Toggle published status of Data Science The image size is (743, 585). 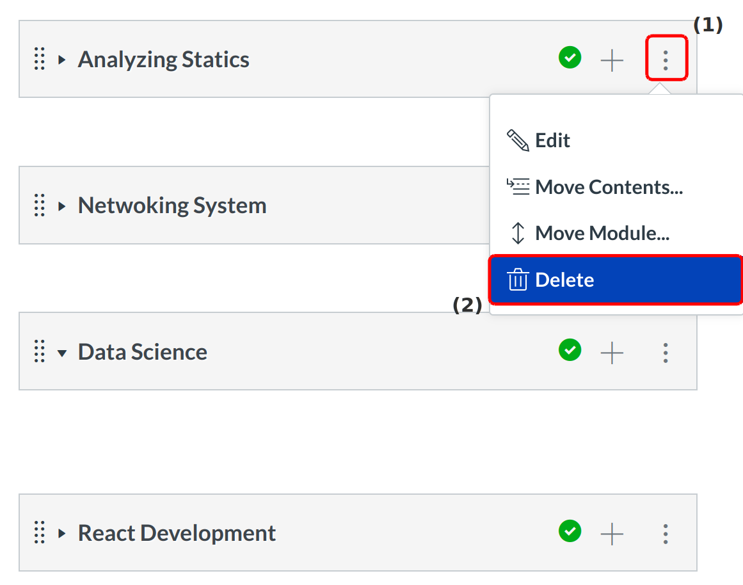click(570, 351)
